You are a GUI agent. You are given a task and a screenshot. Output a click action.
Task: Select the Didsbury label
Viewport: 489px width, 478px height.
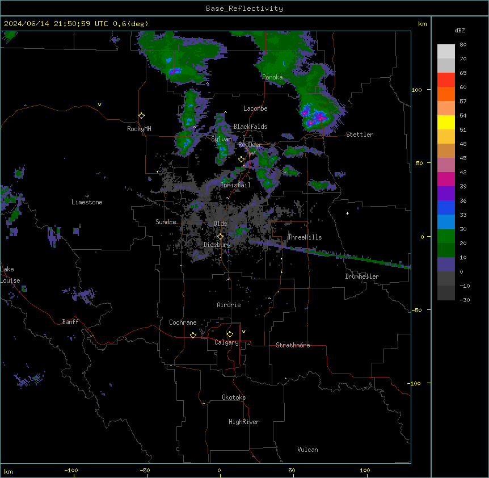(217, 245)
